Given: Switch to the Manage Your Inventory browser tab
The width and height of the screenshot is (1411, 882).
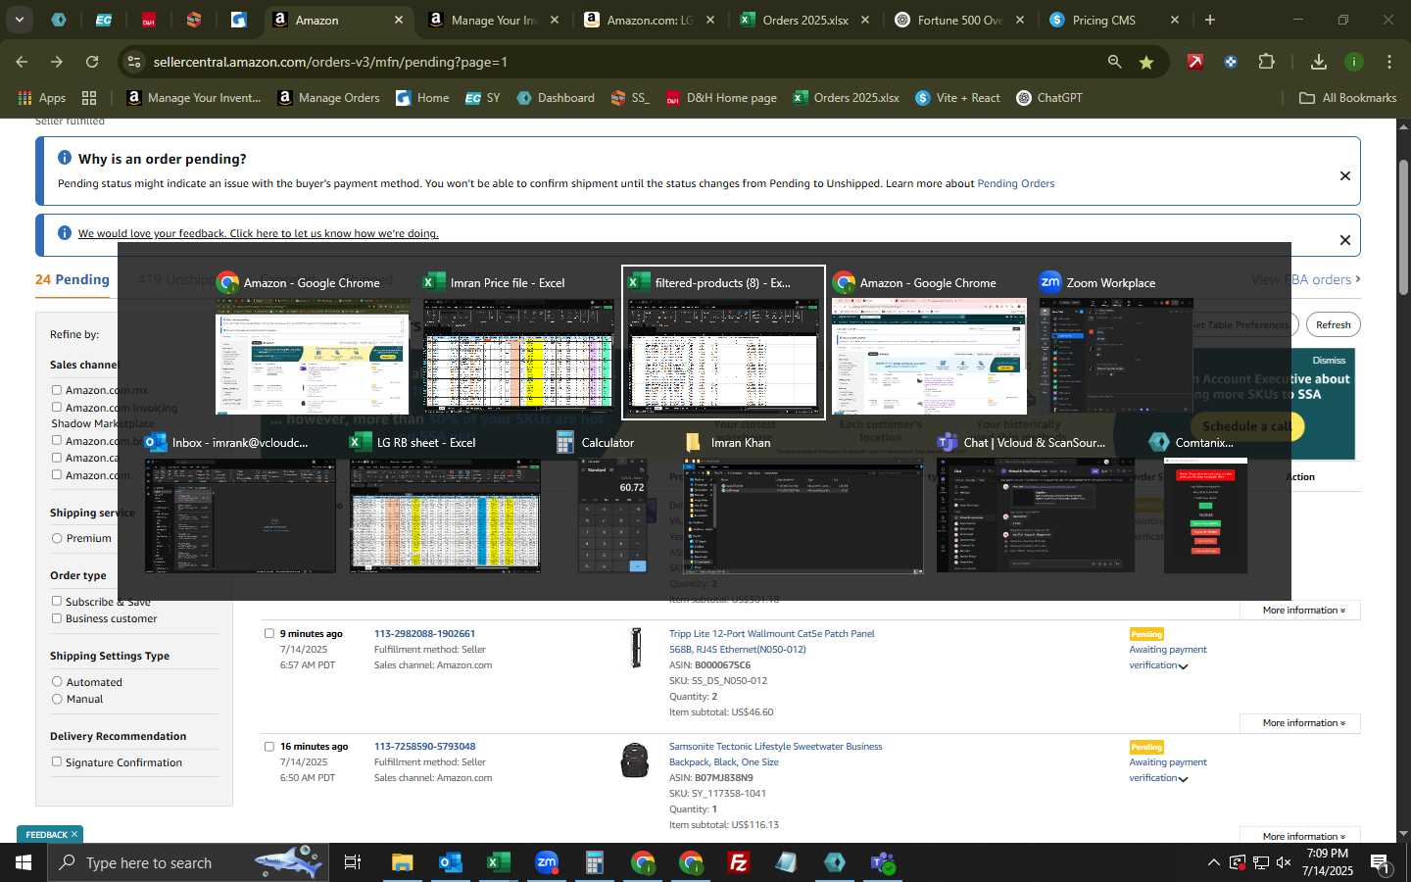Looking at the screenshot, I should tap(494, 20).
